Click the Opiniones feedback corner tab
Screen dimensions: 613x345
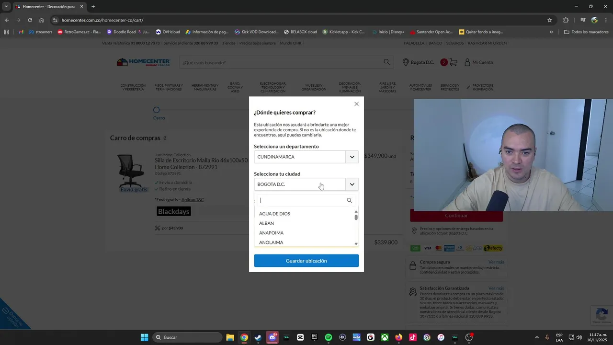coord(13,316)
